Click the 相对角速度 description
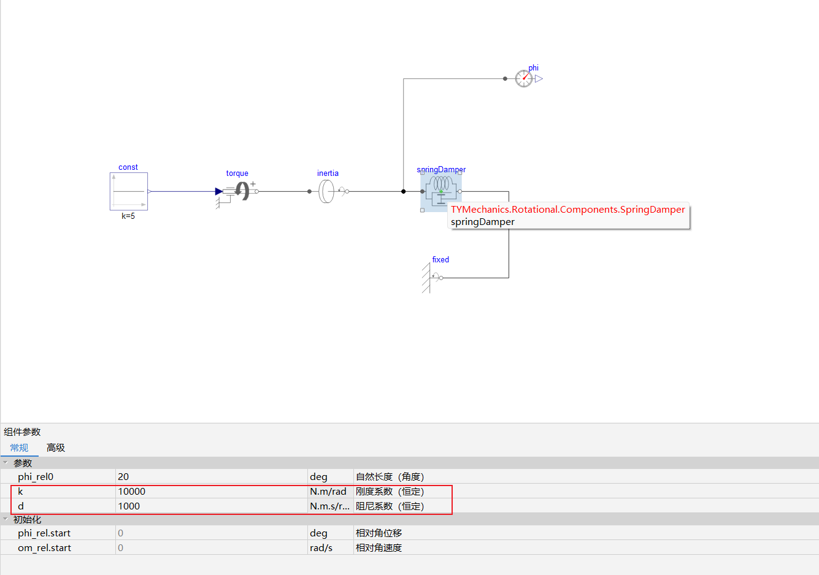 tap(379, 547)
